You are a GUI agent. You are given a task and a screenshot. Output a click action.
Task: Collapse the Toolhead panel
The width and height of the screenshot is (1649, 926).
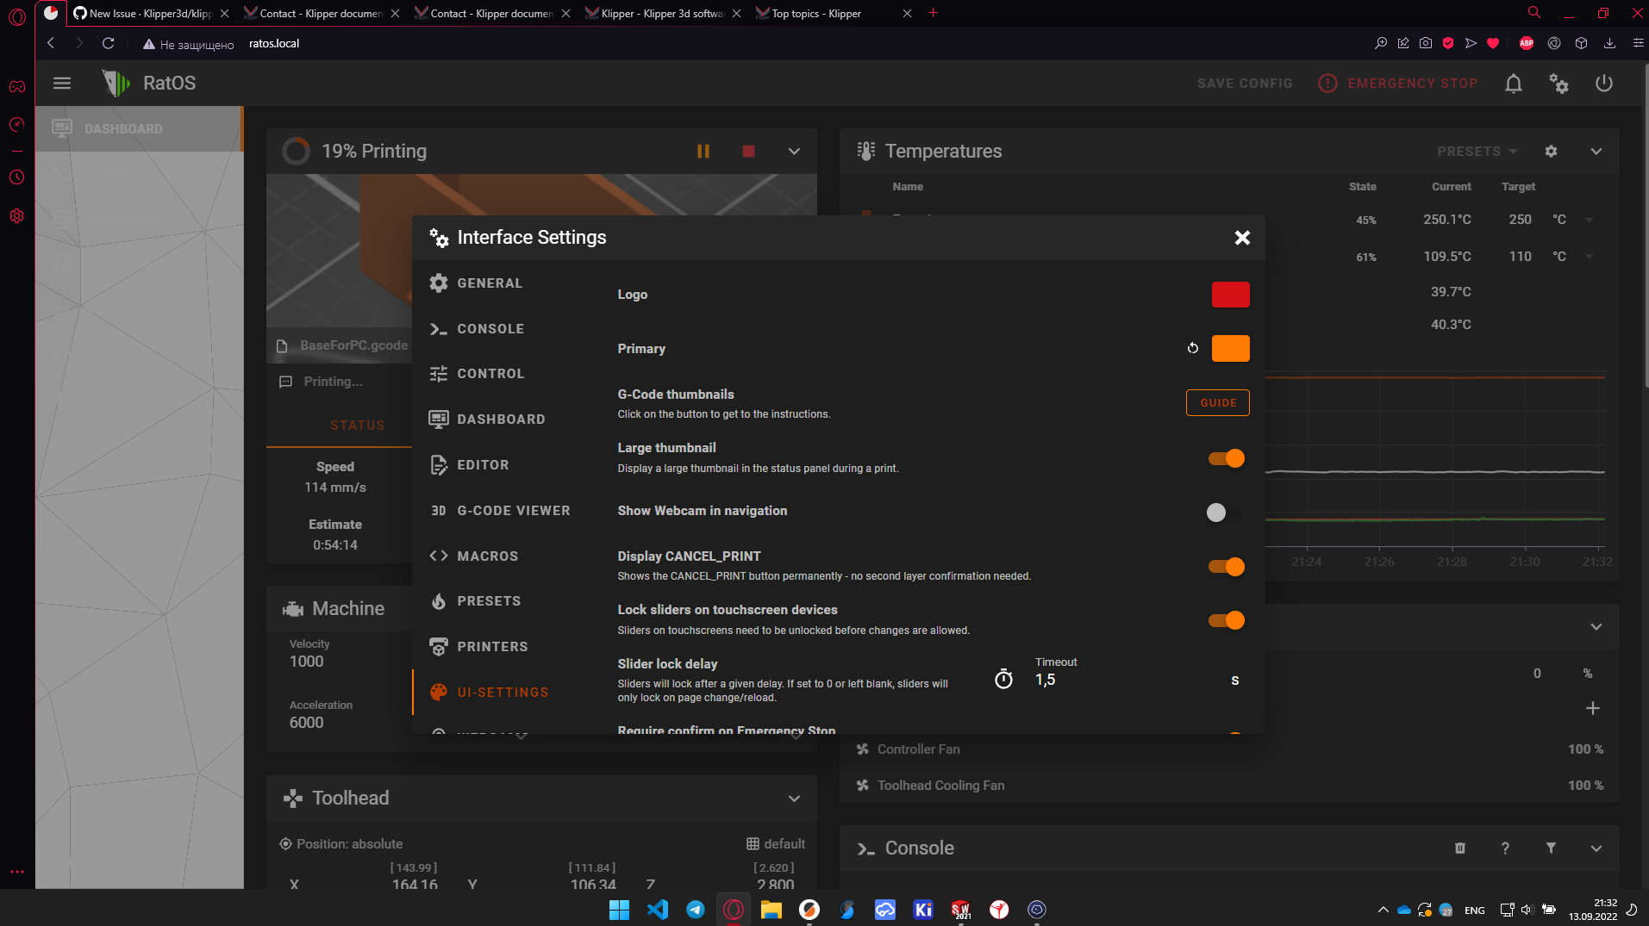pyautogui.click(x=793, y=799)
